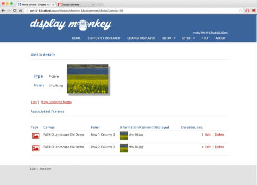Viewport: 257px width, 185px height.
Task: Switch to the Display Monkey tab
Action: pos(76,5)
